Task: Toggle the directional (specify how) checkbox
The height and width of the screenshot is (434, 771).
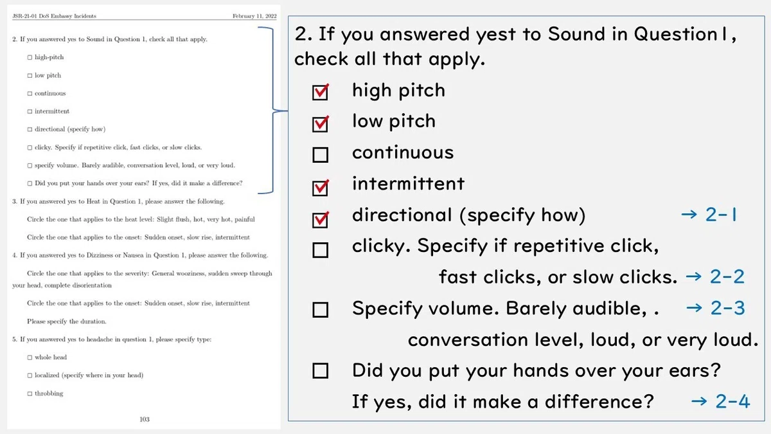Action: [320, 219]
